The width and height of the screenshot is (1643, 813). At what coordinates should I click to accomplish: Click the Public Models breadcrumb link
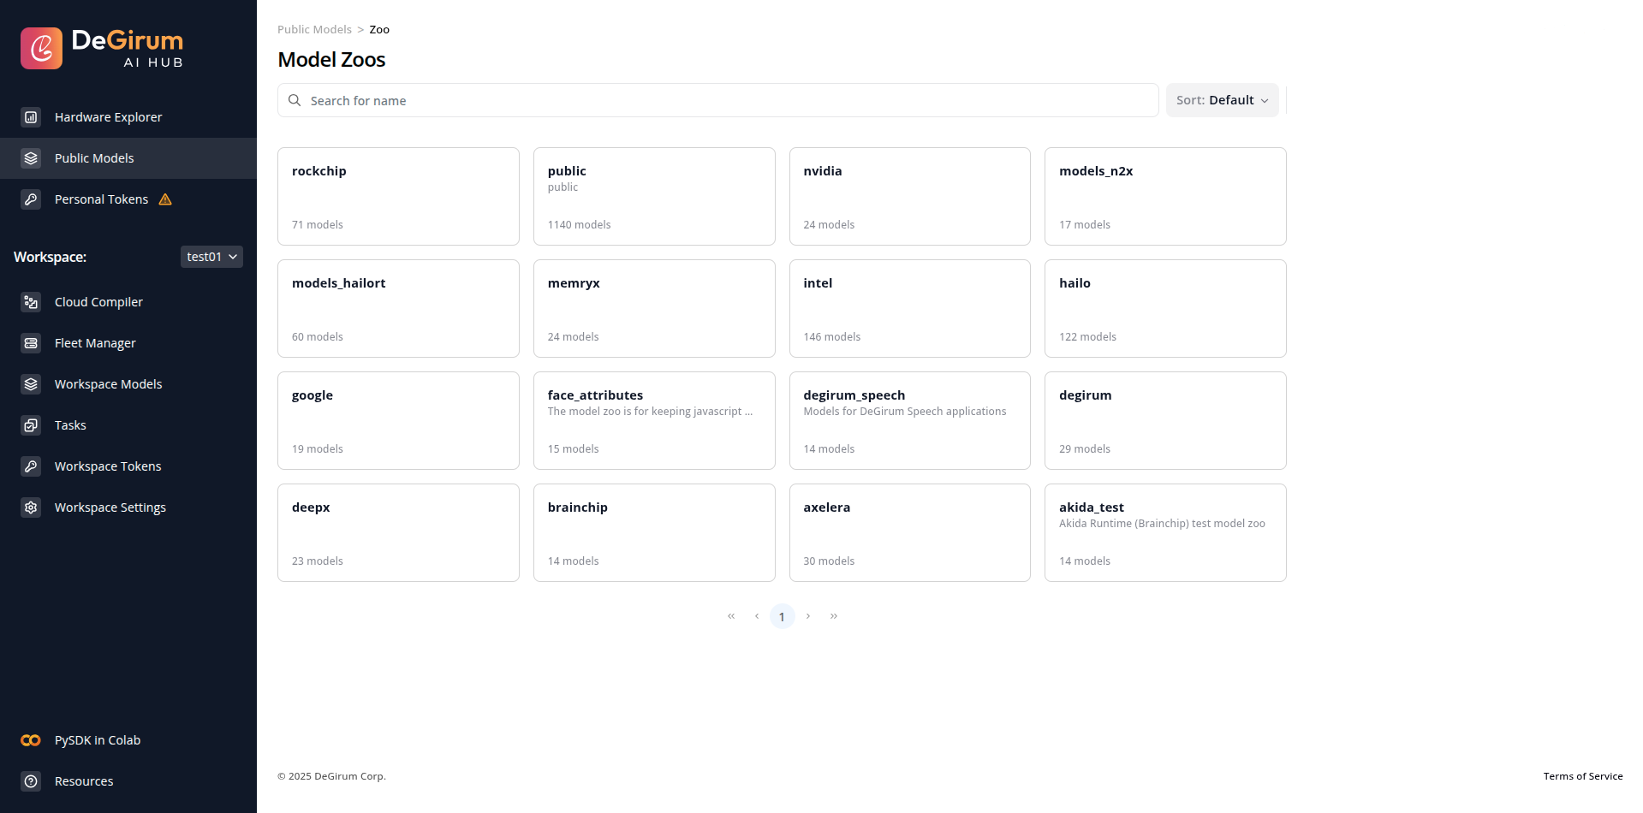(314, 29)
